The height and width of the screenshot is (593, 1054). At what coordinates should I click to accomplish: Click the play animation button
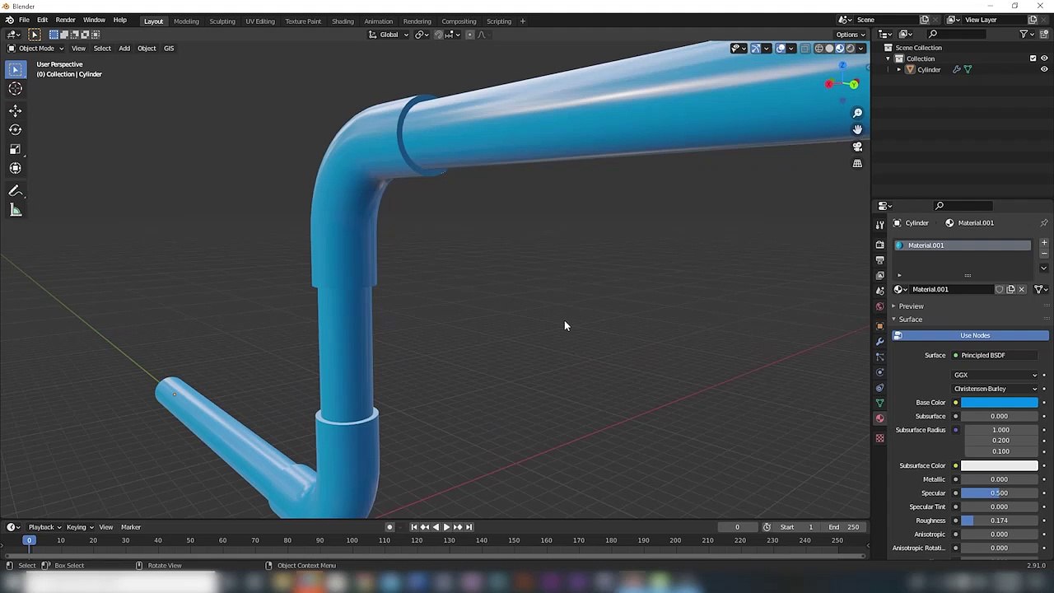(x=446, y=527)
